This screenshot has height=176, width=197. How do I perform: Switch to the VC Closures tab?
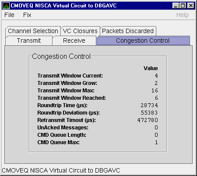click(x=80, y=31)
